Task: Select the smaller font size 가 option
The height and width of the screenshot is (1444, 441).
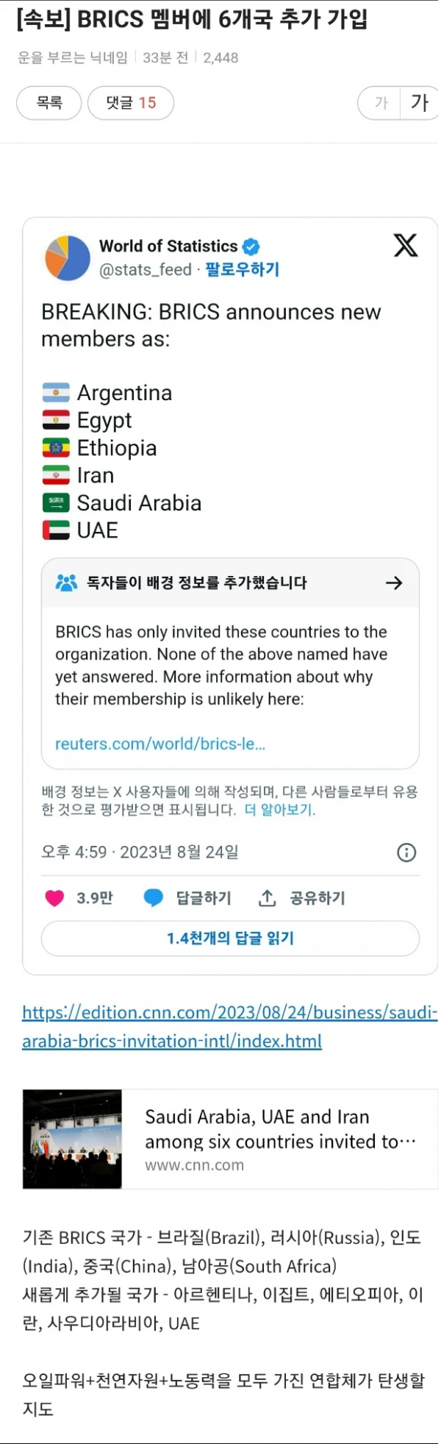Action: pos(381,103)
